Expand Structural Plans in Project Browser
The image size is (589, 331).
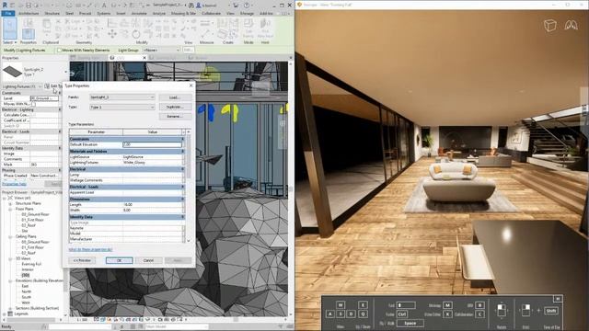[10, 203]
